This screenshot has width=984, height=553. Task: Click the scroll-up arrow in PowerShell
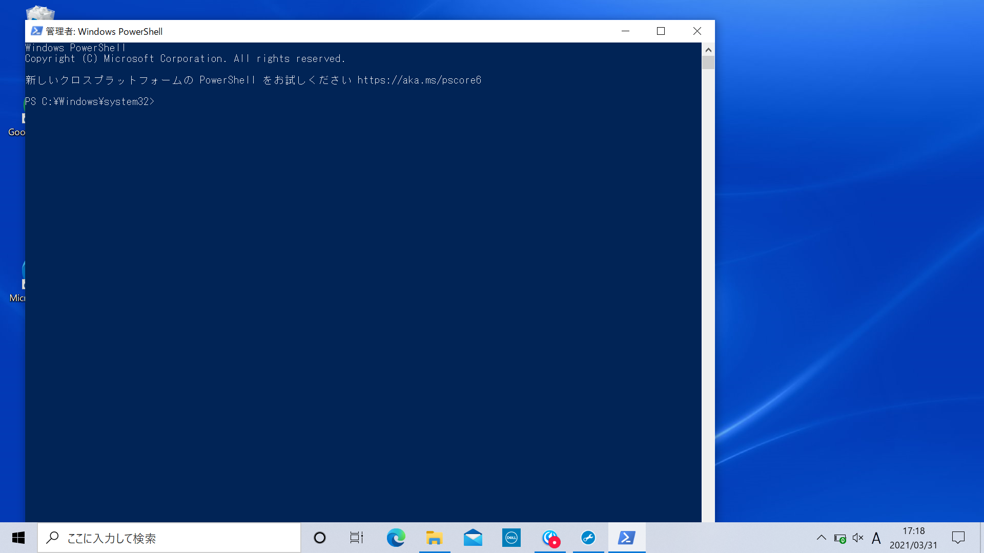[708, 50]
